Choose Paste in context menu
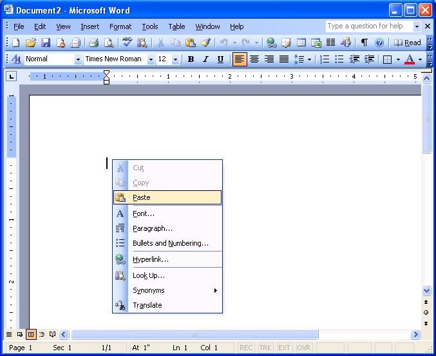The width and height of the screenshot is (436, 356). (x=167, y=197)
